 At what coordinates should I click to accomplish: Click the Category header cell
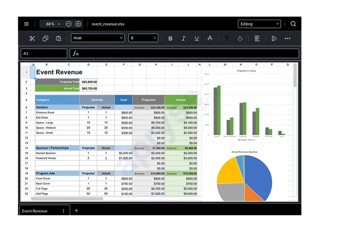[x=58, y=100]
